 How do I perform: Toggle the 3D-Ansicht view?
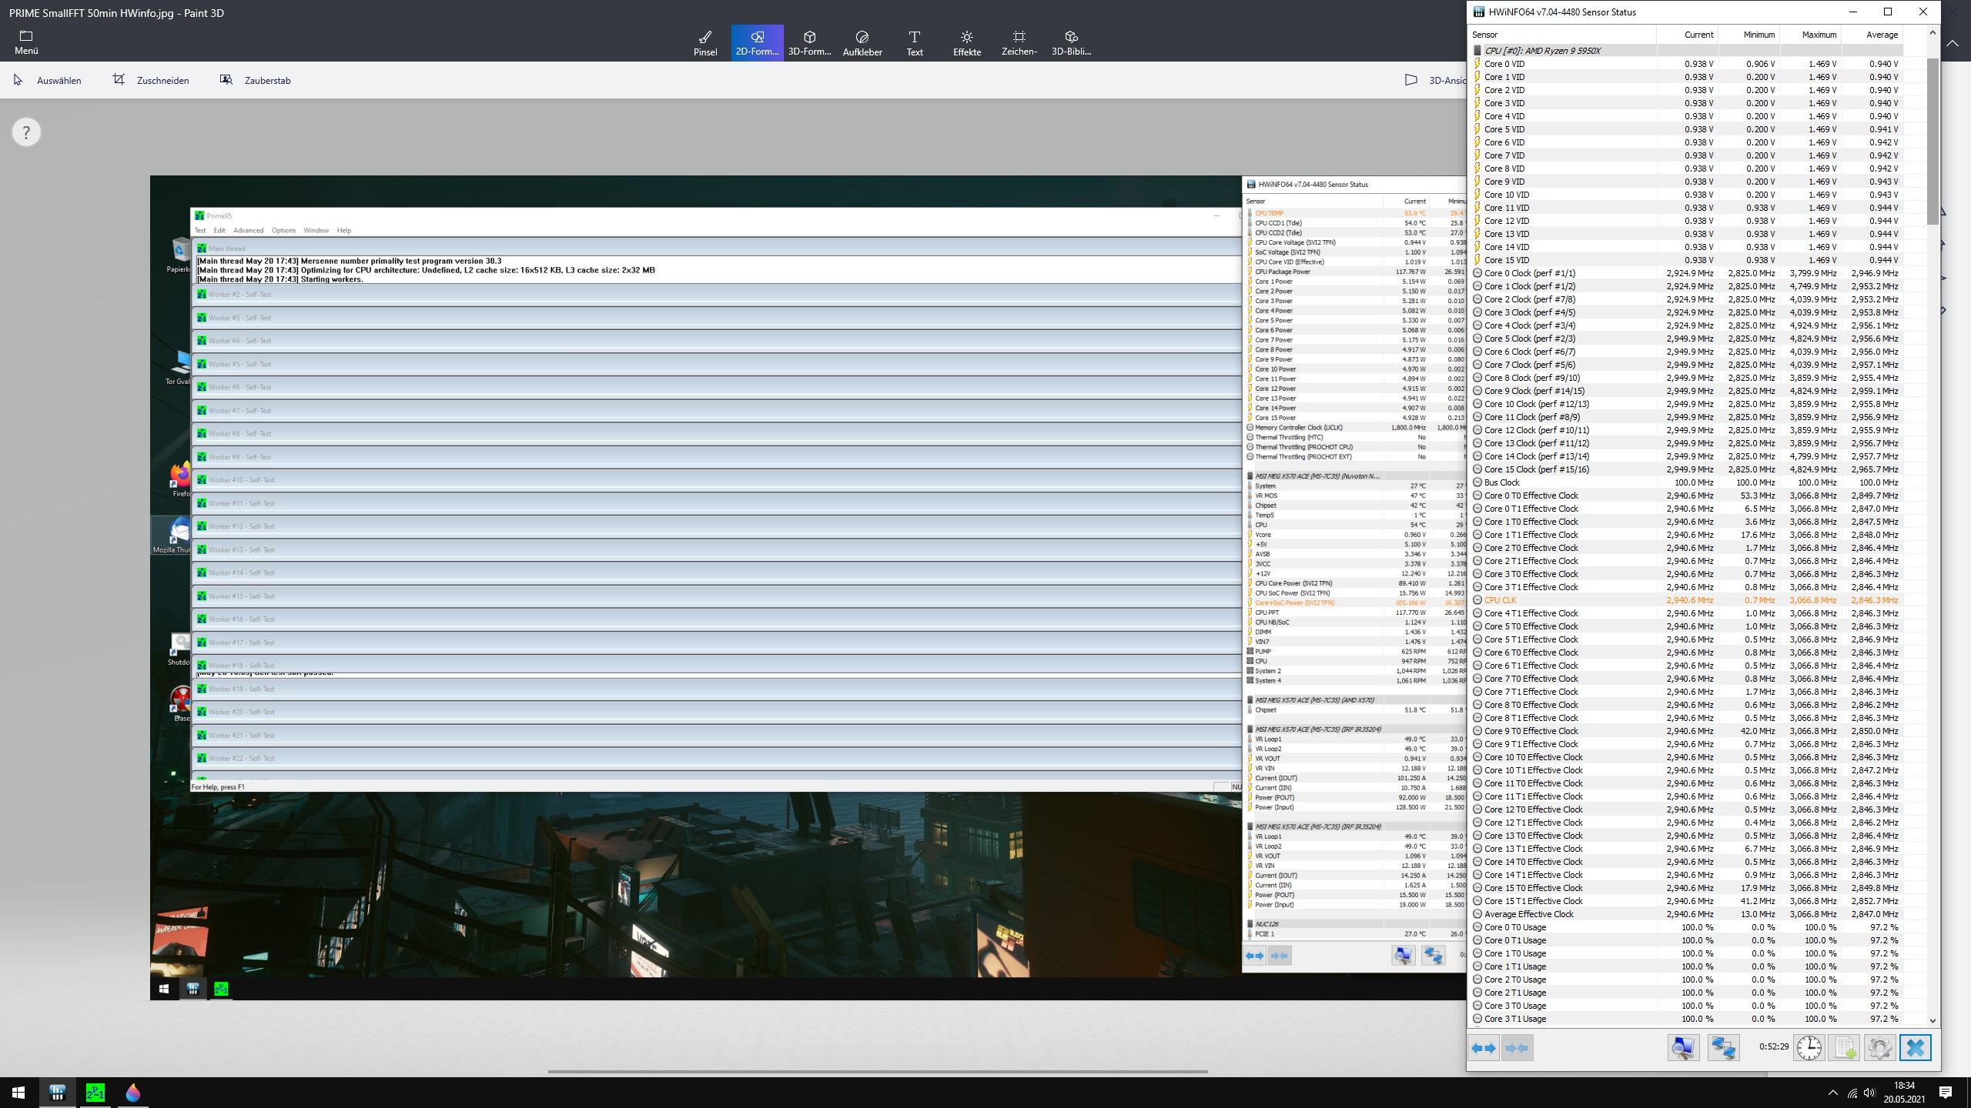(1435, 80)
